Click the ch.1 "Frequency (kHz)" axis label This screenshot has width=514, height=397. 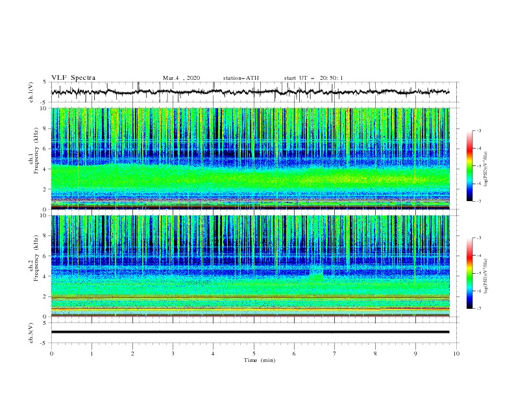[36, 150]
